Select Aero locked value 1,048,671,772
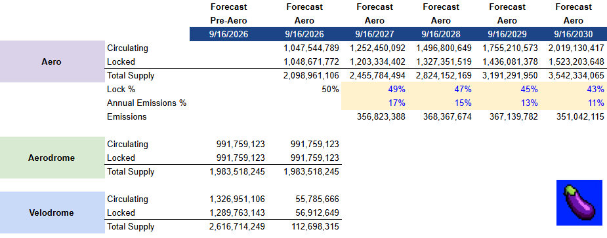Screen dimensions: 607x238 click(311, 61)
